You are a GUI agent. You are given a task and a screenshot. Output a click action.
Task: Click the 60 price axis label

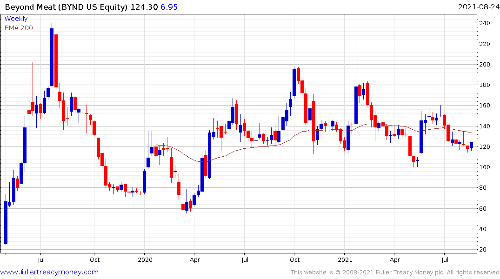point(483,208)
